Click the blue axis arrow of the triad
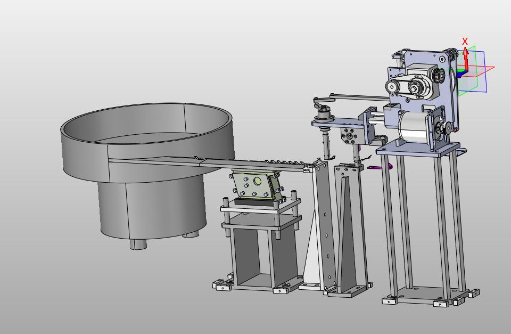This screenshot has width=511, height=334. (x=460, y=75)
